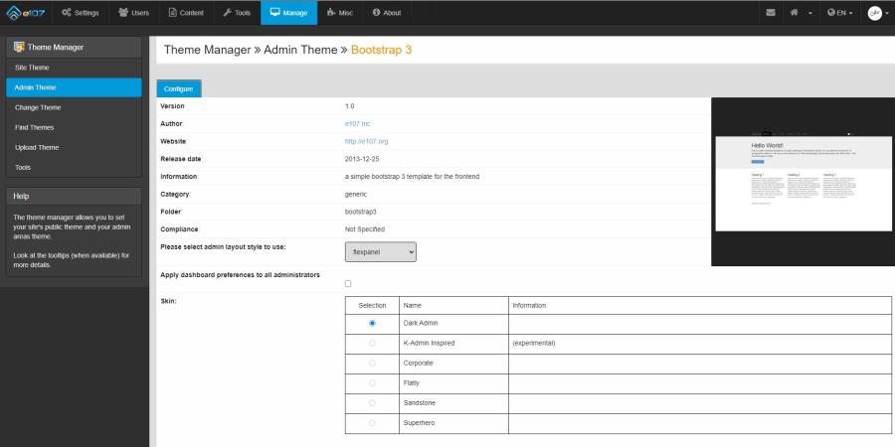895x447 pixels.
Task: Click the Selection column header
Action: (372, 306)
